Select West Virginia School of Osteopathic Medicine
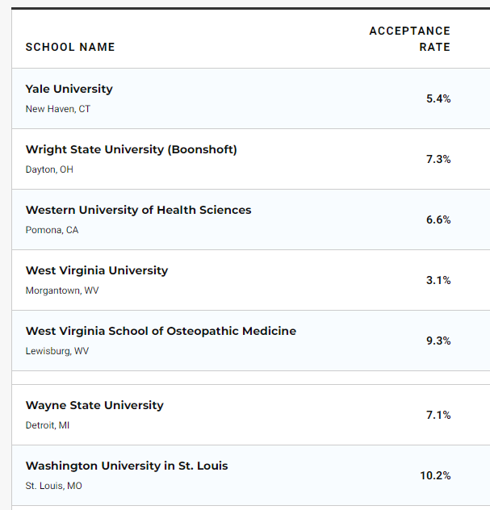The height and width of the screenshot is (510, 490). tap(161, 331)
